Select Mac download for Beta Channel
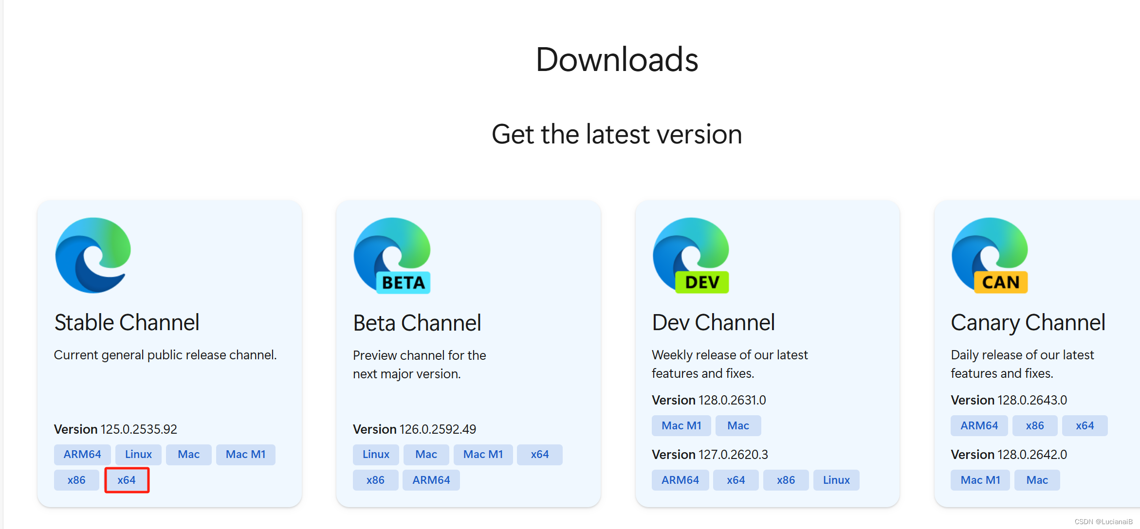The image size is (1140, 529). pos(426,454)
